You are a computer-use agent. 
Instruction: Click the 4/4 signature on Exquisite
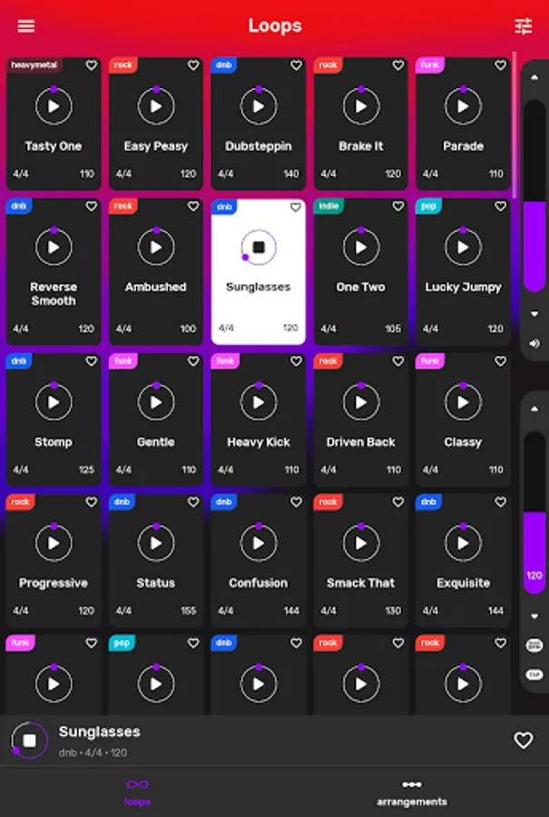point(430,611)
